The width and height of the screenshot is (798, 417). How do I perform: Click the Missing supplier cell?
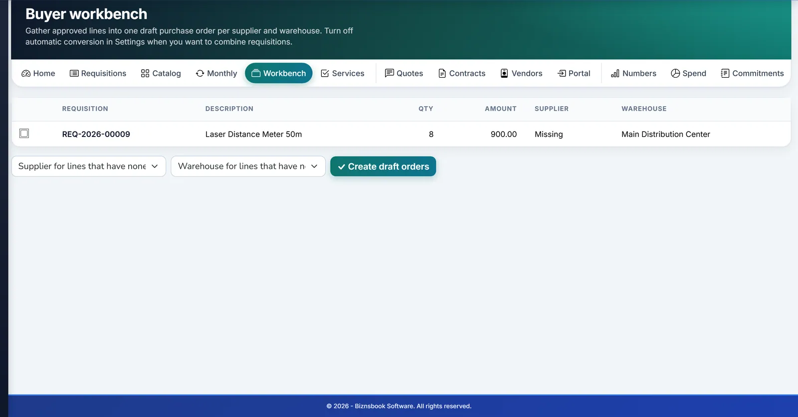[549, 134]
